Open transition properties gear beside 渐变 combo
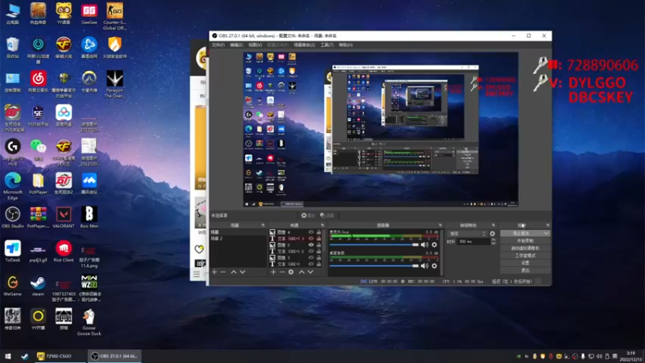The height and width of the screenshot is (363, 645). [493, 233]
